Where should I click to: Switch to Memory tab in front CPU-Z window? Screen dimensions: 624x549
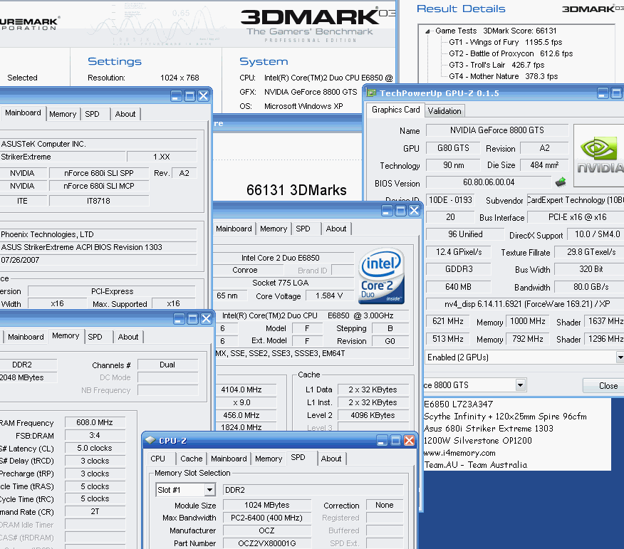pyautogui.click(x=269, y=459)
